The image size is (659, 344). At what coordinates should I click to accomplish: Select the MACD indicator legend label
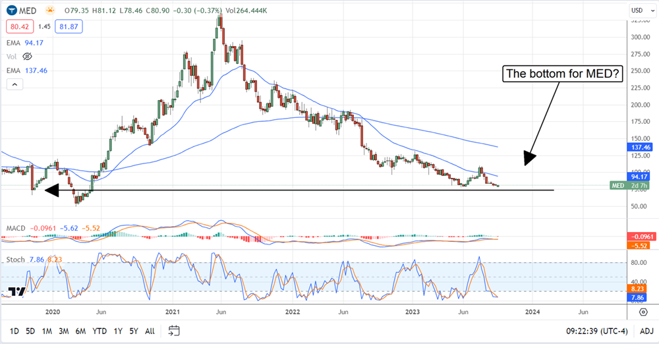click(16, 228)
